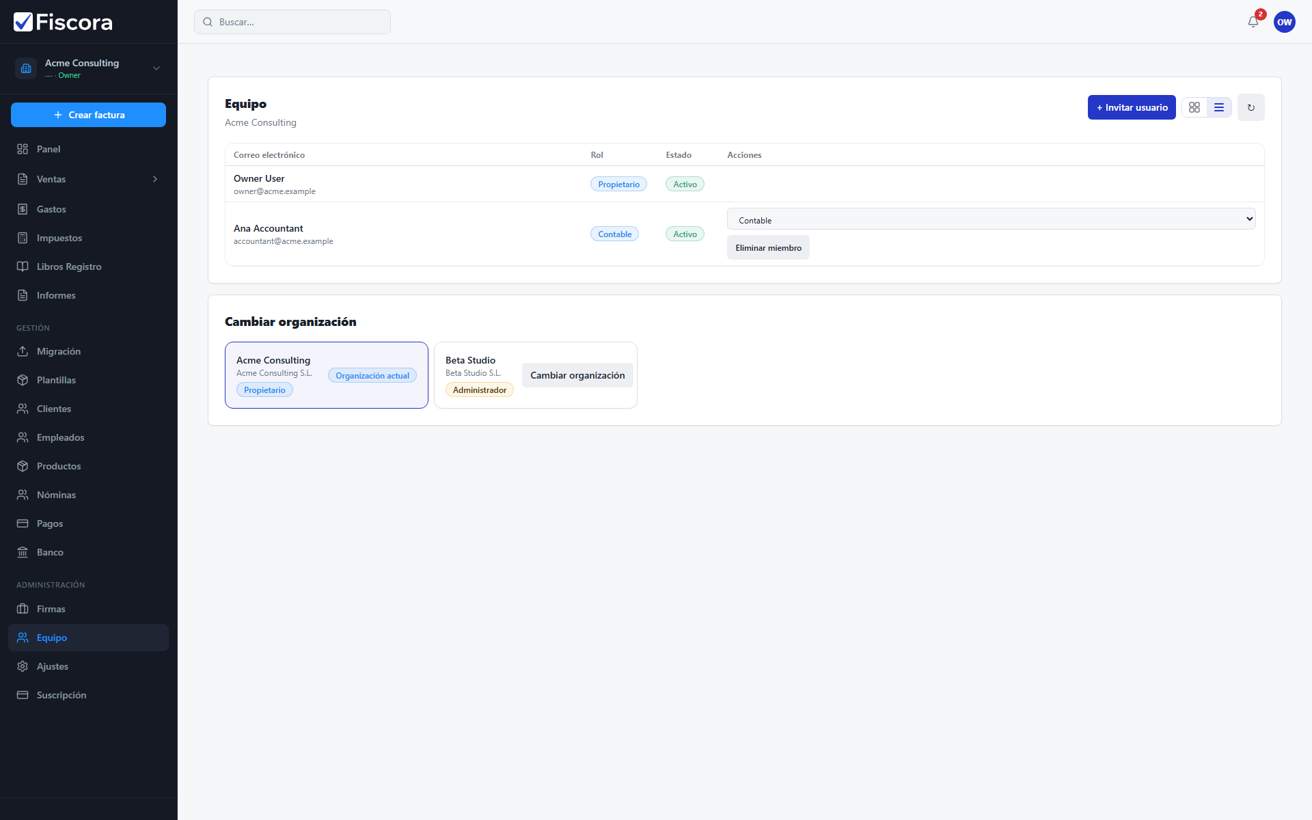Focus the Buscar search field
Screen dimensions: 1312x820
pyautogui.click(x=292, y=22)
